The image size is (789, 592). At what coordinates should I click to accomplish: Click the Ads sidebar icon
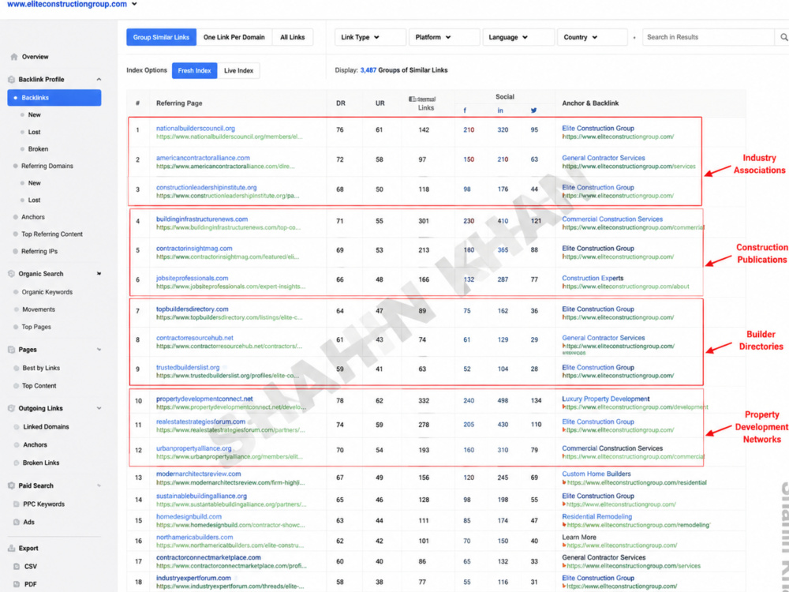click(x=17, y=522)
